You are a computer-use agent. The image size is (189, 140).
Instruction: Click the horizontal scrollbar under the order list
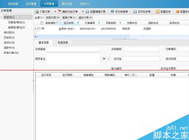[83, 37]
